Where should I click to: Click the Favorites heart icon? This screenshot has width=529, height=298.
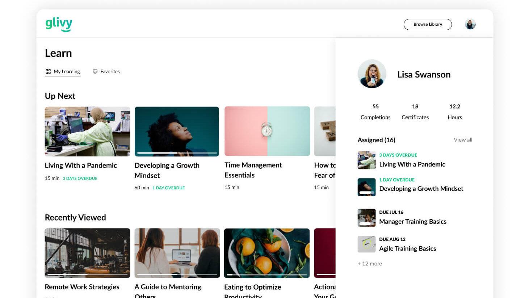[95, 72]
